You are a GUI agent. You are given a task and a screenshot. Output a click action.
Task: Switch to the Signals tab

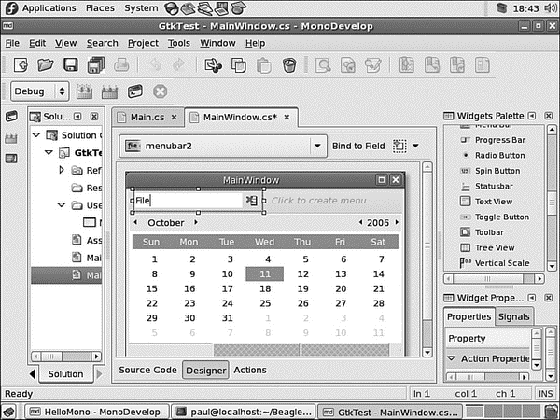tap(513, 316)
